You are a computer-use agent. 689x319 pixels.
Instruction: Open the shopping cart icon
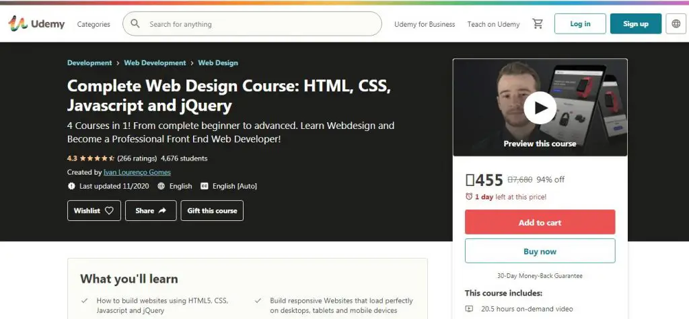(x=538, y=24)
